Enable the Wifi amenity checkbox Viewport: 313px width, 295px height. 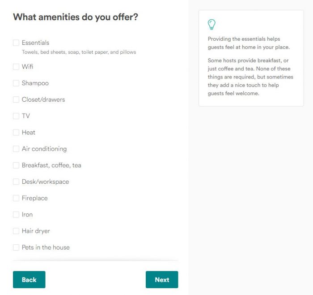(16, 67)
